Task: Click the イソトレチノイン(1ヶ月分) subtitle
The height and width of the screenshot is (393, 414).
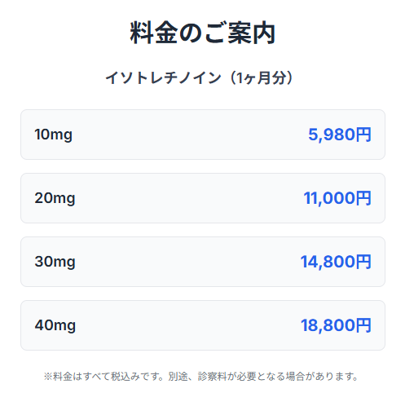Action: [200, 78]
